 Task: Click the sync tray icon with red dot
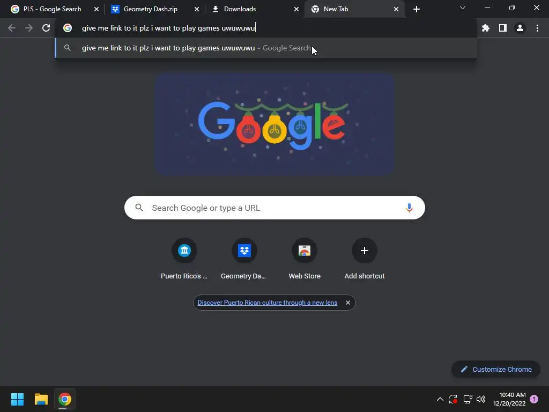pos(453,399)
